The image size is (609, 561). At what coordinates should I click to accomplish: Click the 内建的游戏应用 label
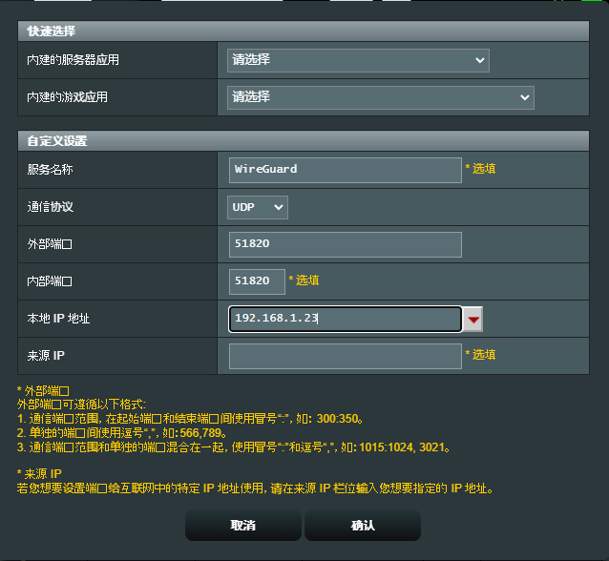pyautogui.click(x=67, y=97)
